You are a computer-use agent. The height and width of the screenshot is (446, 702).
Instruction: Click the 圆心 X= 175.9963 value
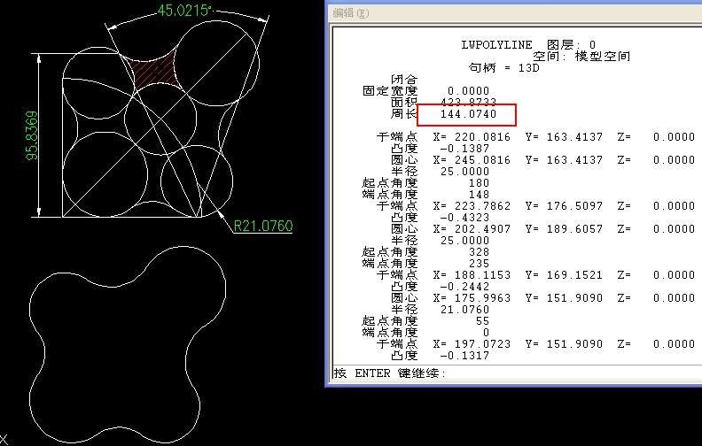(x=472, y=298)
